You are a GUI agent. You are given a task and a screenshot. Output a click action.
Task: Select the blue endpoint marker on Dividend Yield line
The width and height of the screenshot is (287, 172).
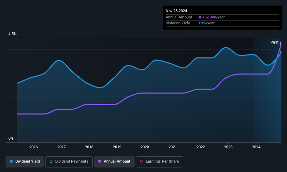click(281, 52)
